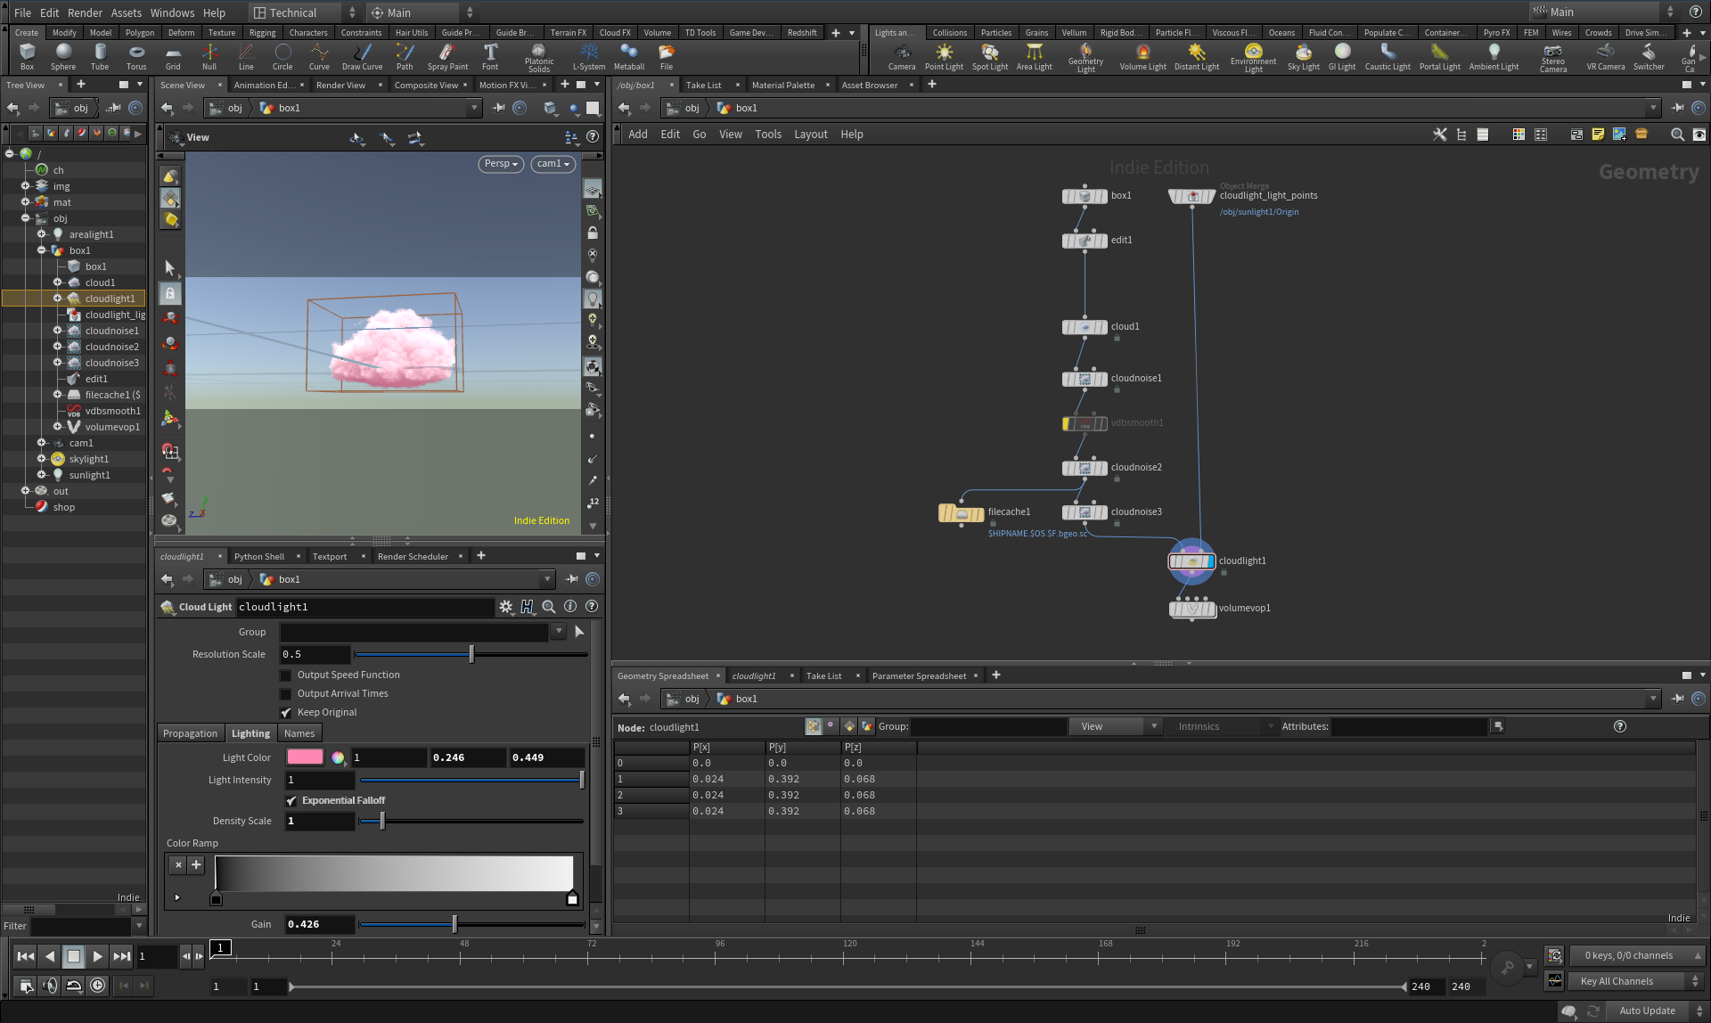1711x1023 pixels.
Task: Open the Intrinsics dropdown
Action: (x=1224, y=727)
